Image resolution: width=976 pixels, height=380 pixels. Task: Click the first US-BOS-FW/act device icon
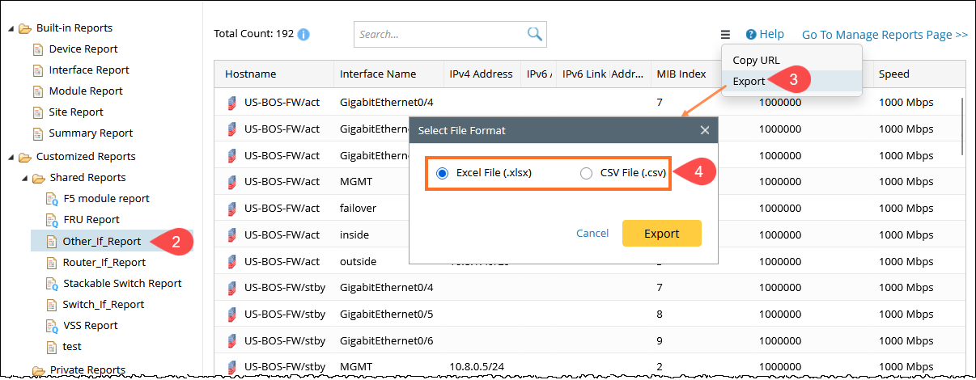click(232, 103)
